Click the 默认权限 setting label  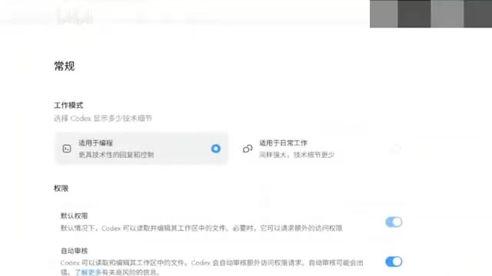(74, 216)
